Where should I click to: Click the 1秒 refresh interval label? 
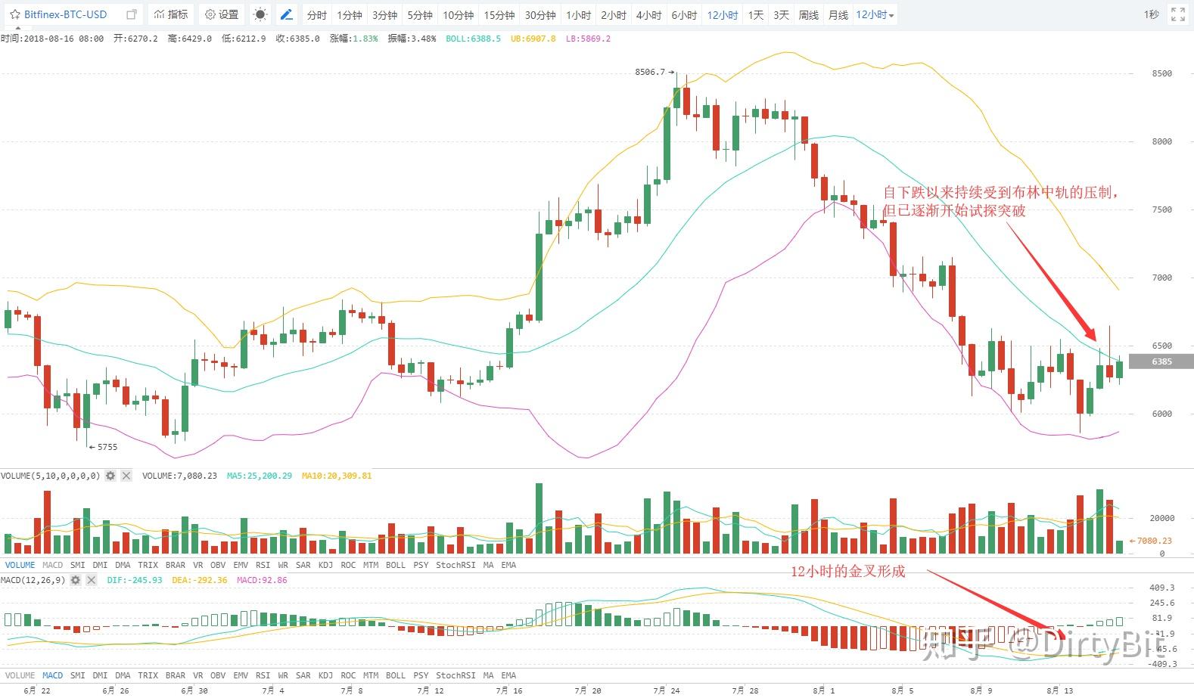(x=1151, y=14)
